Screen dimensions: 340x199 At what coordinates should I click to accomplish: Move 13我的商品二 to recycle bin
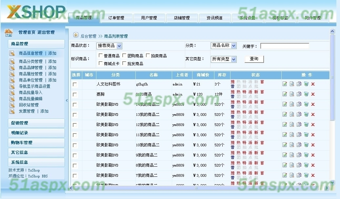(x=306, y=114)
